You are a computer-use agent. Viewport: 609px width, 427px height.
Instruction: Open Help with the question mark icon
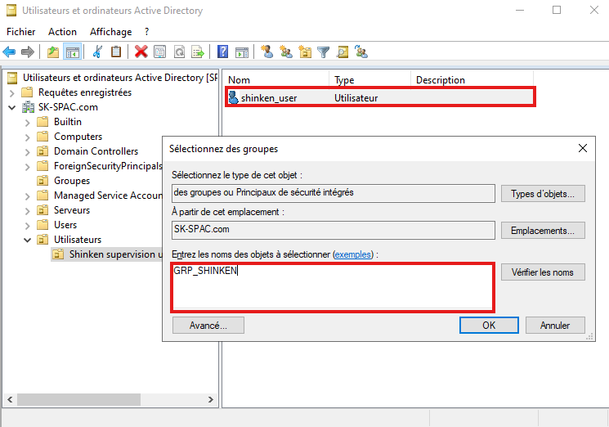[x=222, y=52]
